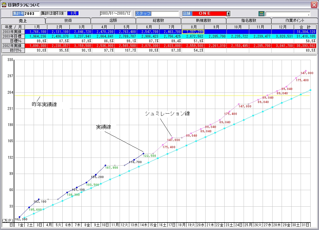
Task: Click the 54.2% cell
Action: 193,50
